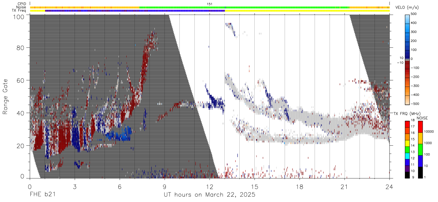Click the NOISE legend title
This screenshot has height=202, width=438.
pos(423,118)
